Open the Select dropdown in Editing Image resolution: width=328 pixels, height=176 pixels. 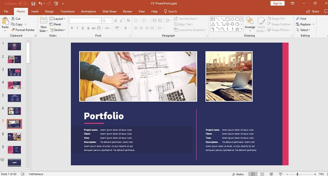pos(305,30)
